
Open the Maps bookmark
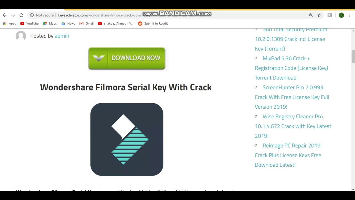[x=50, y=24]
